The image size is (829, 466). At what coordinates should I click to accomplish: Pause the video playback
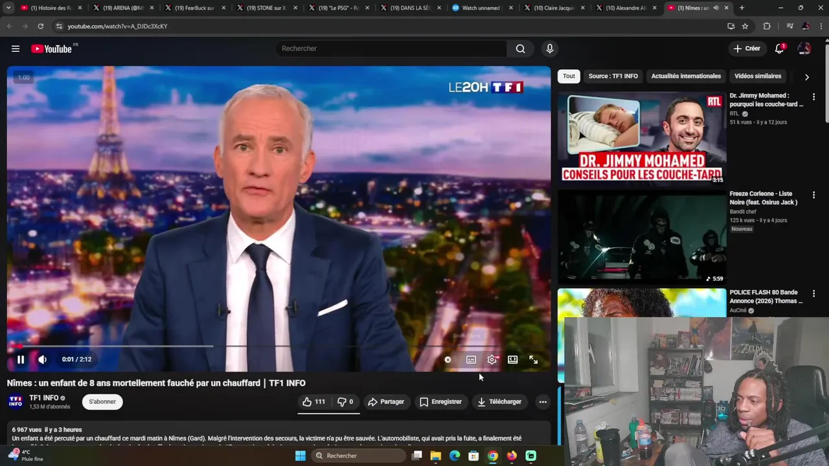(x=21, y=359)
